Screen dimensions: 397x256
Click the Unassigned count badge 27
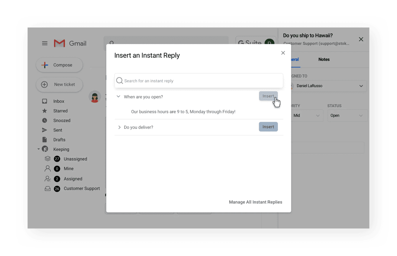[57, 159]
